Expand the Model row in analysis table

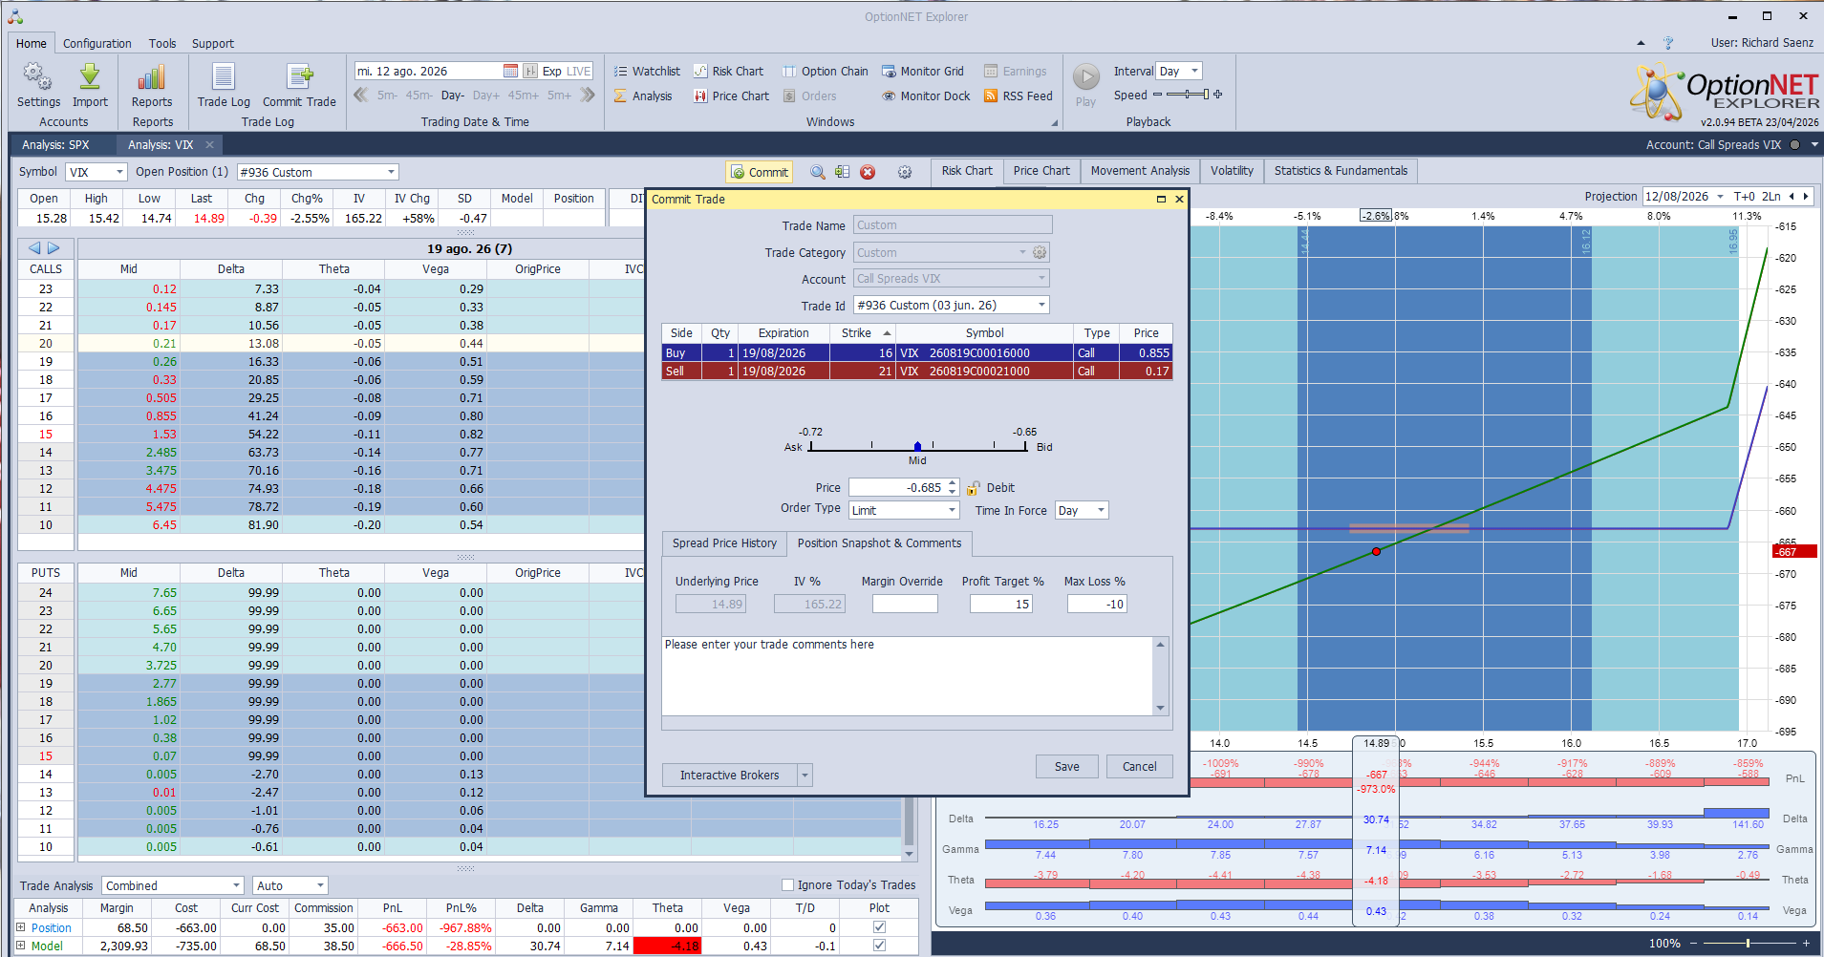point(21,945)
